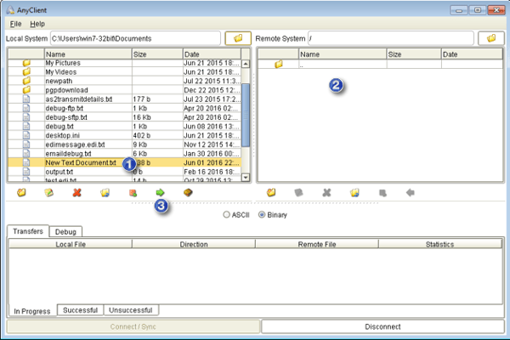This screenshot has height=340, width=510.
Task: Click the red square with green plus icon
Action: [x=133, y=193]
